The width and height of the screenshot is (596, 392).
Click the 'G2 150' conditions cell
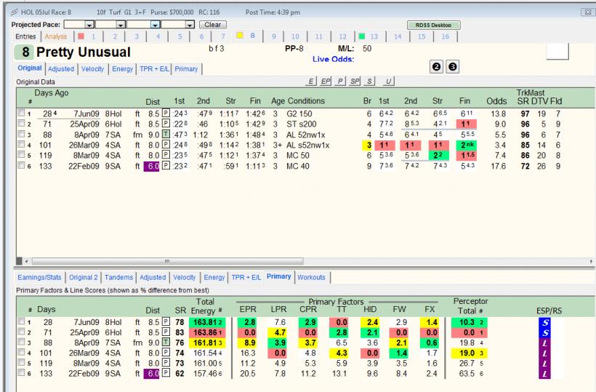click(299, 113)
